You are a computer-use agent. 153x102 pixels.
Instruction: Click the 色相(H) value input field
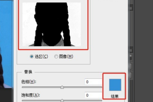93,82
